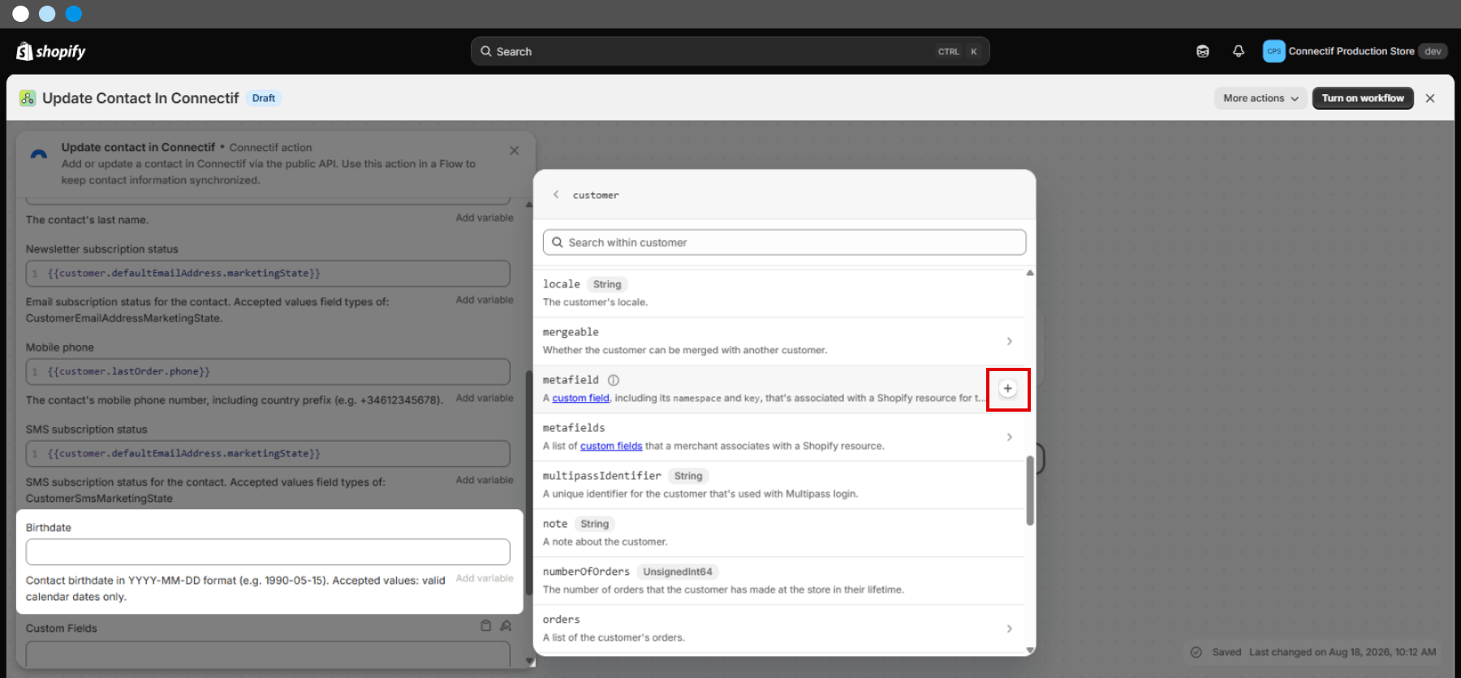Click Add variable under Birthdate

485,578
